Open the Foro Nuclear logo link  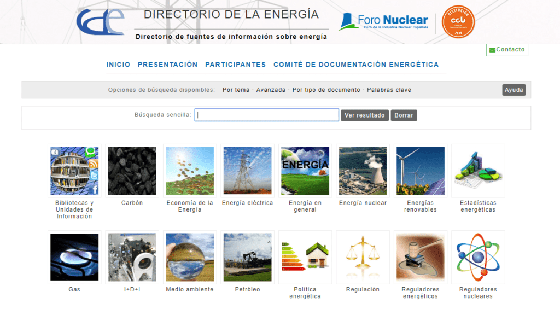point(383,22)
